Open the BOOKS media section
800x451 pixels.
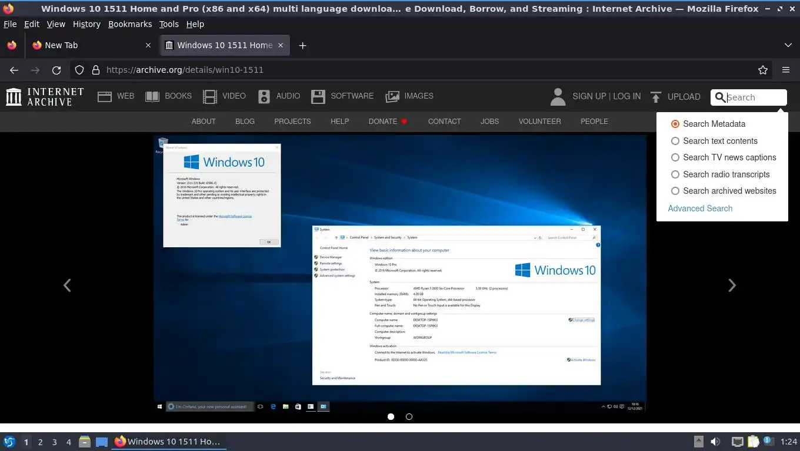tap(168, 96)
